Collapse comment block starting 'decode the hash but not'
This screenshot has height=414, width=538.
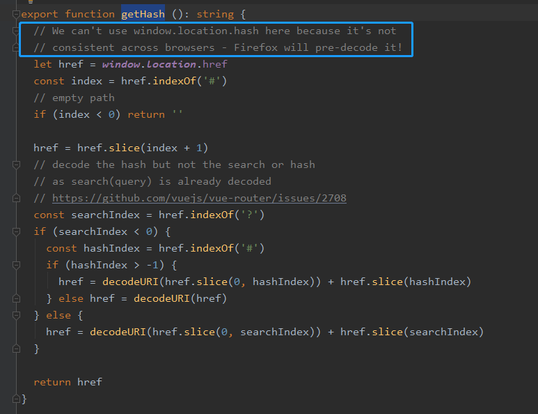pyautogui.click(x=16, y=165)
